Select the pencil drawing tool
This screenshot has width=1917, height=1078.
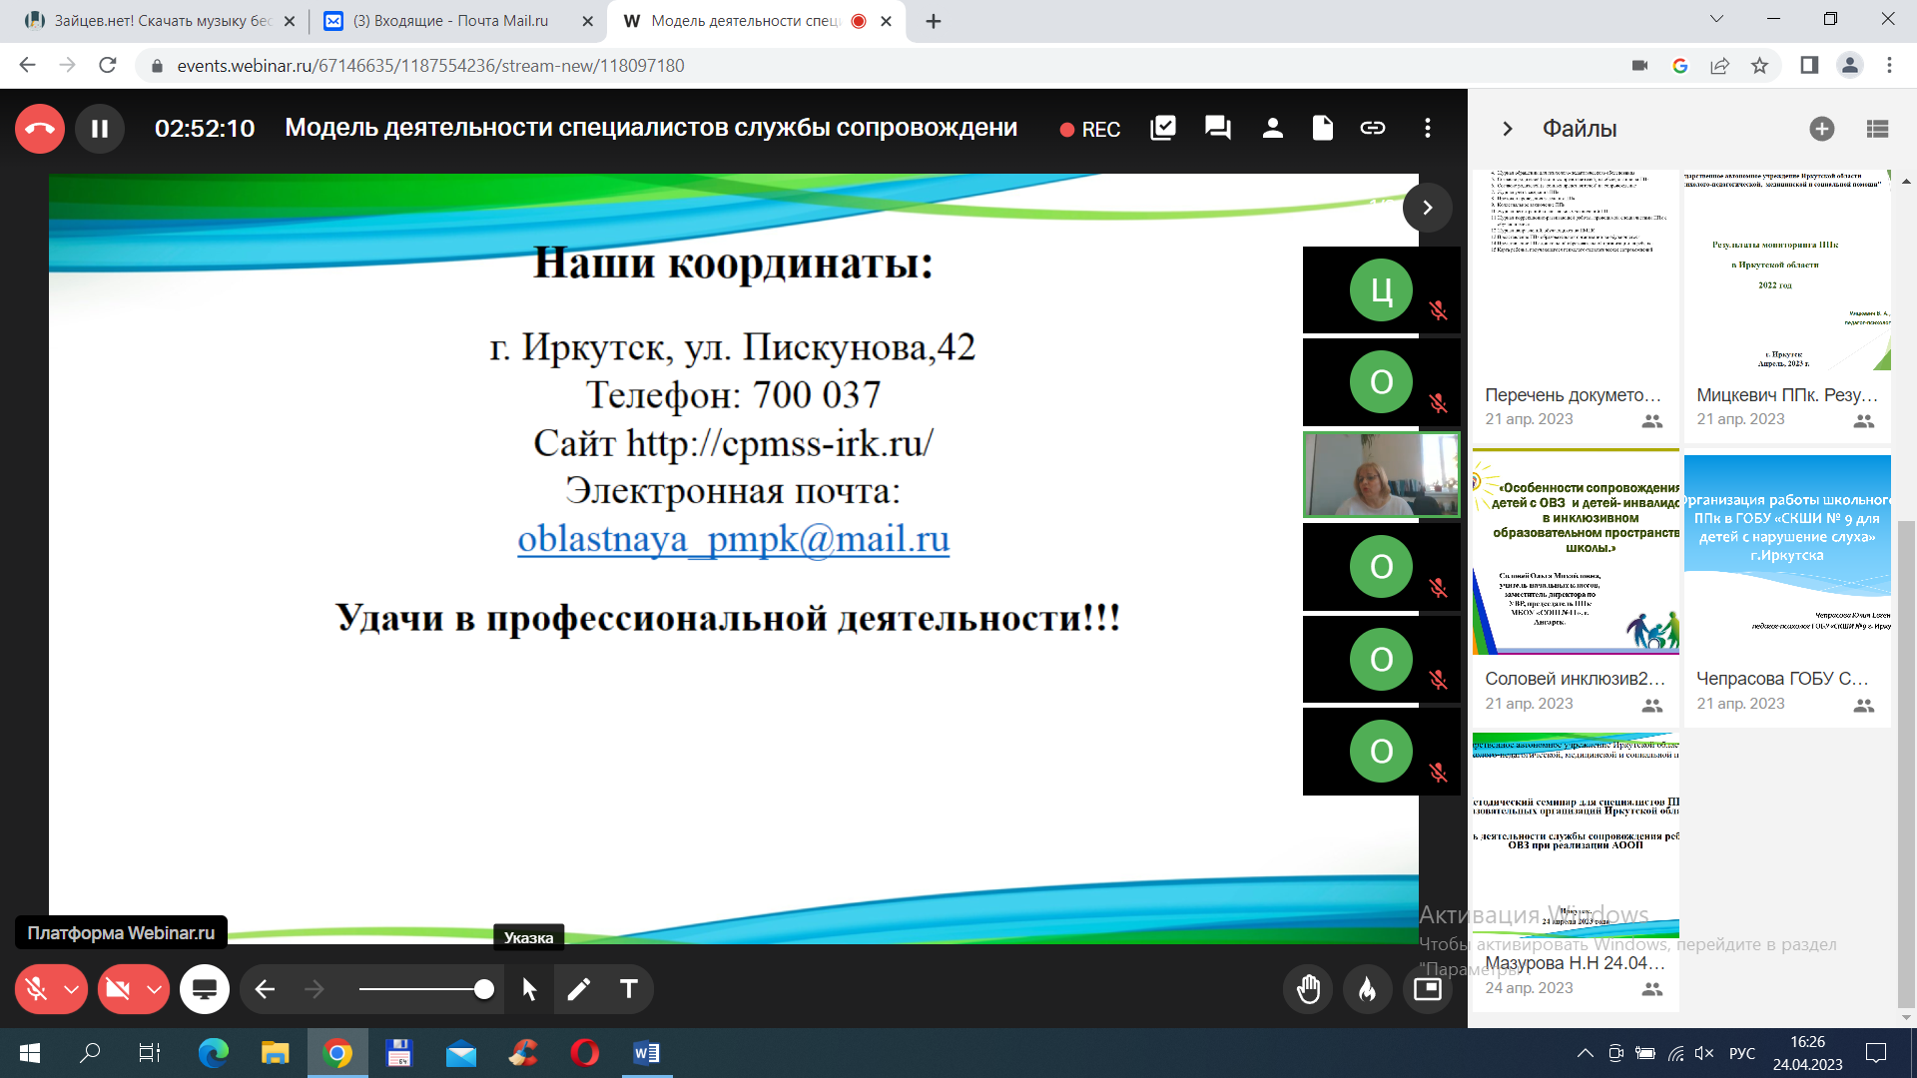pyautogui.click(x=579, y=989)
